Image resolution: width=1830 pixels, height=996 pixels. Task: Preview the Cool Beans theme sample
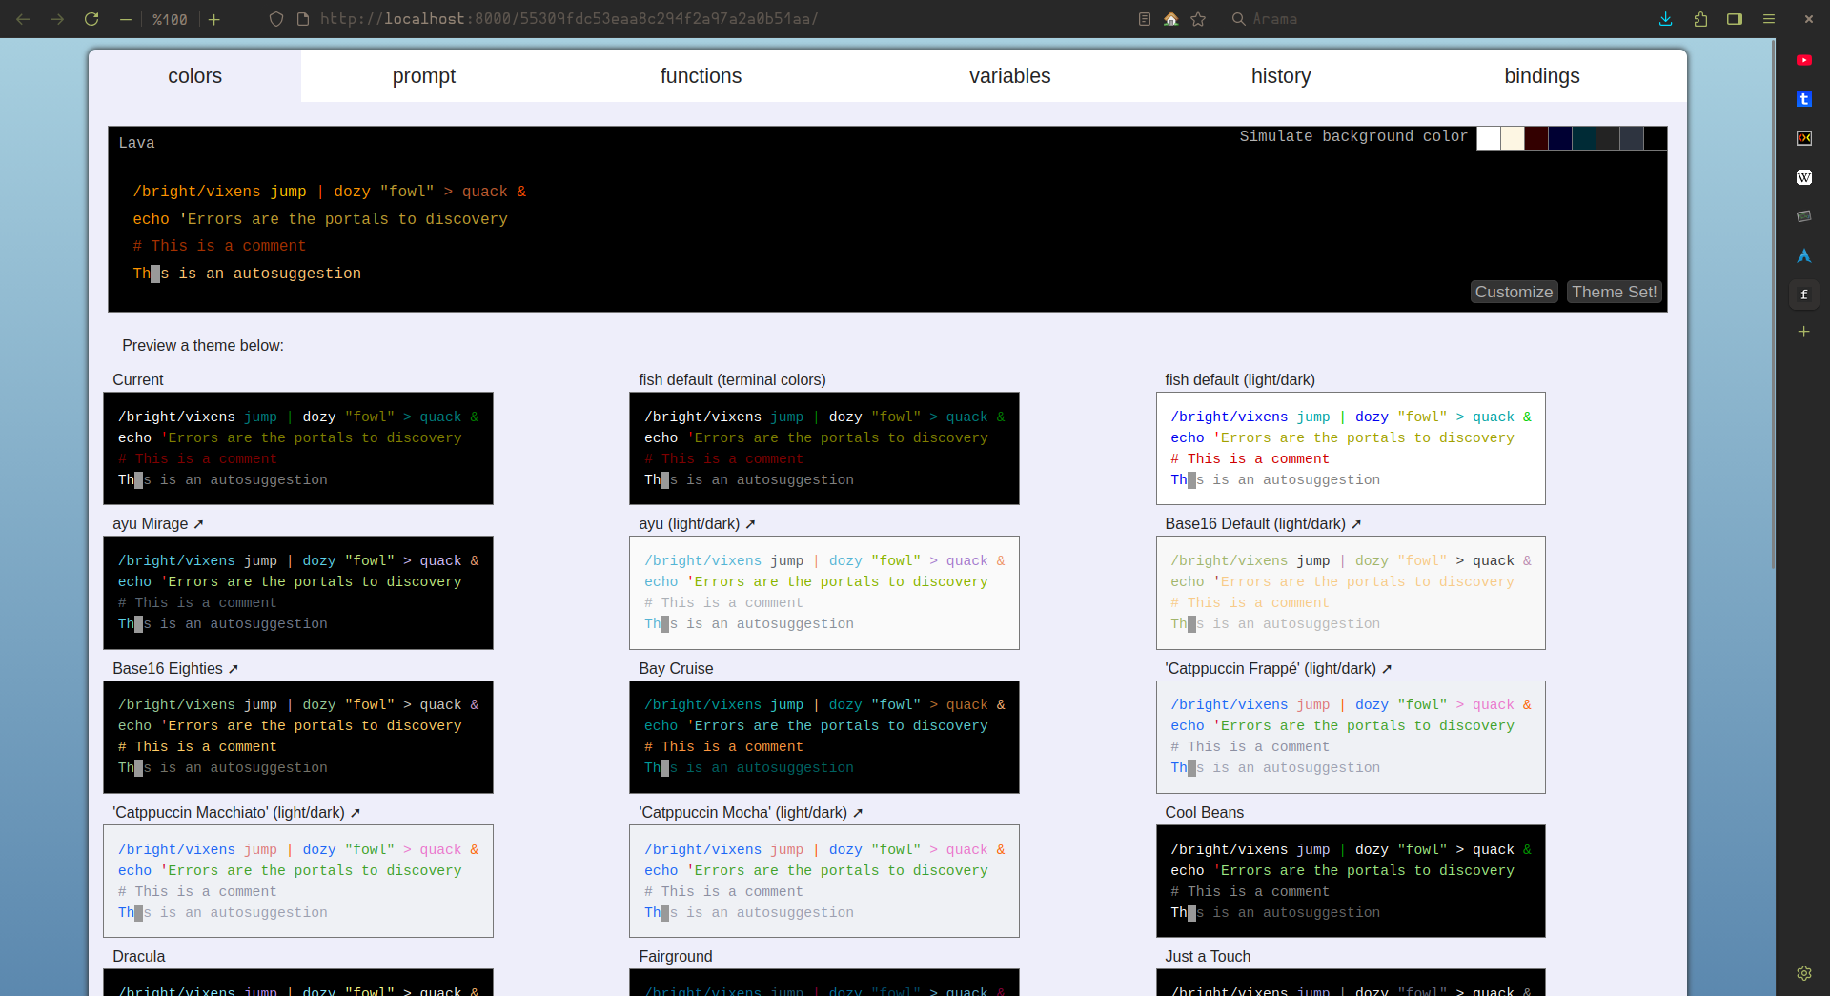click(1351, 881)
